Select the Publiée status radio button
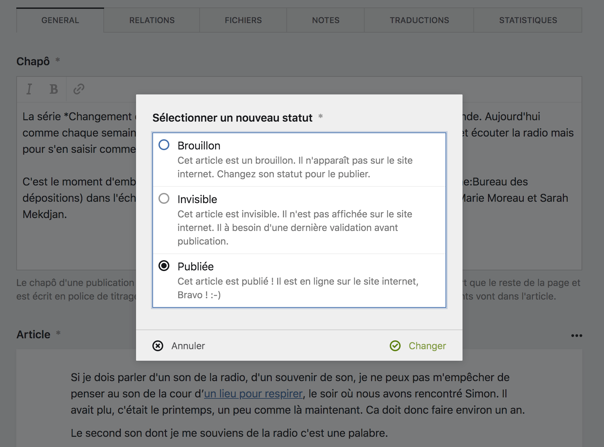The width and height of the screenshot is (604, 447). point(164,266)
